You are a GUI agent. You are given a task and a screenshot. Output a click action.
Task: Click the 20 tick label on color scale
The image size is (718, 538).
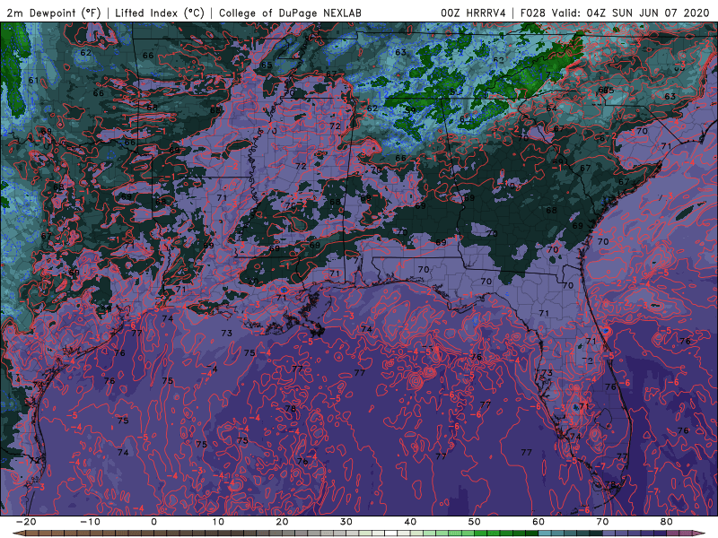[x=282, y=522]
